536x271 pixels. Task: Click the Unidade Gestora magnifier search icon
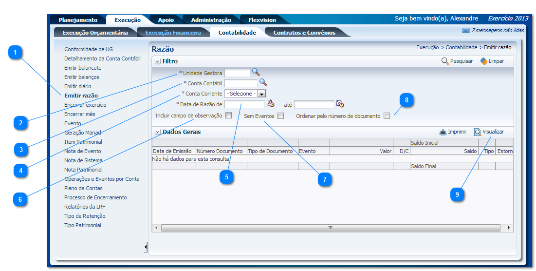256,72
